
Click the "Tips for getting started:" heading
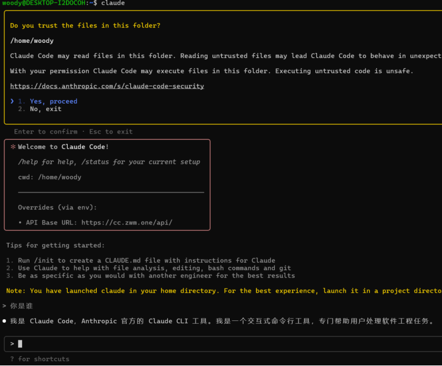pyautogui.click(x=56, y=245)
